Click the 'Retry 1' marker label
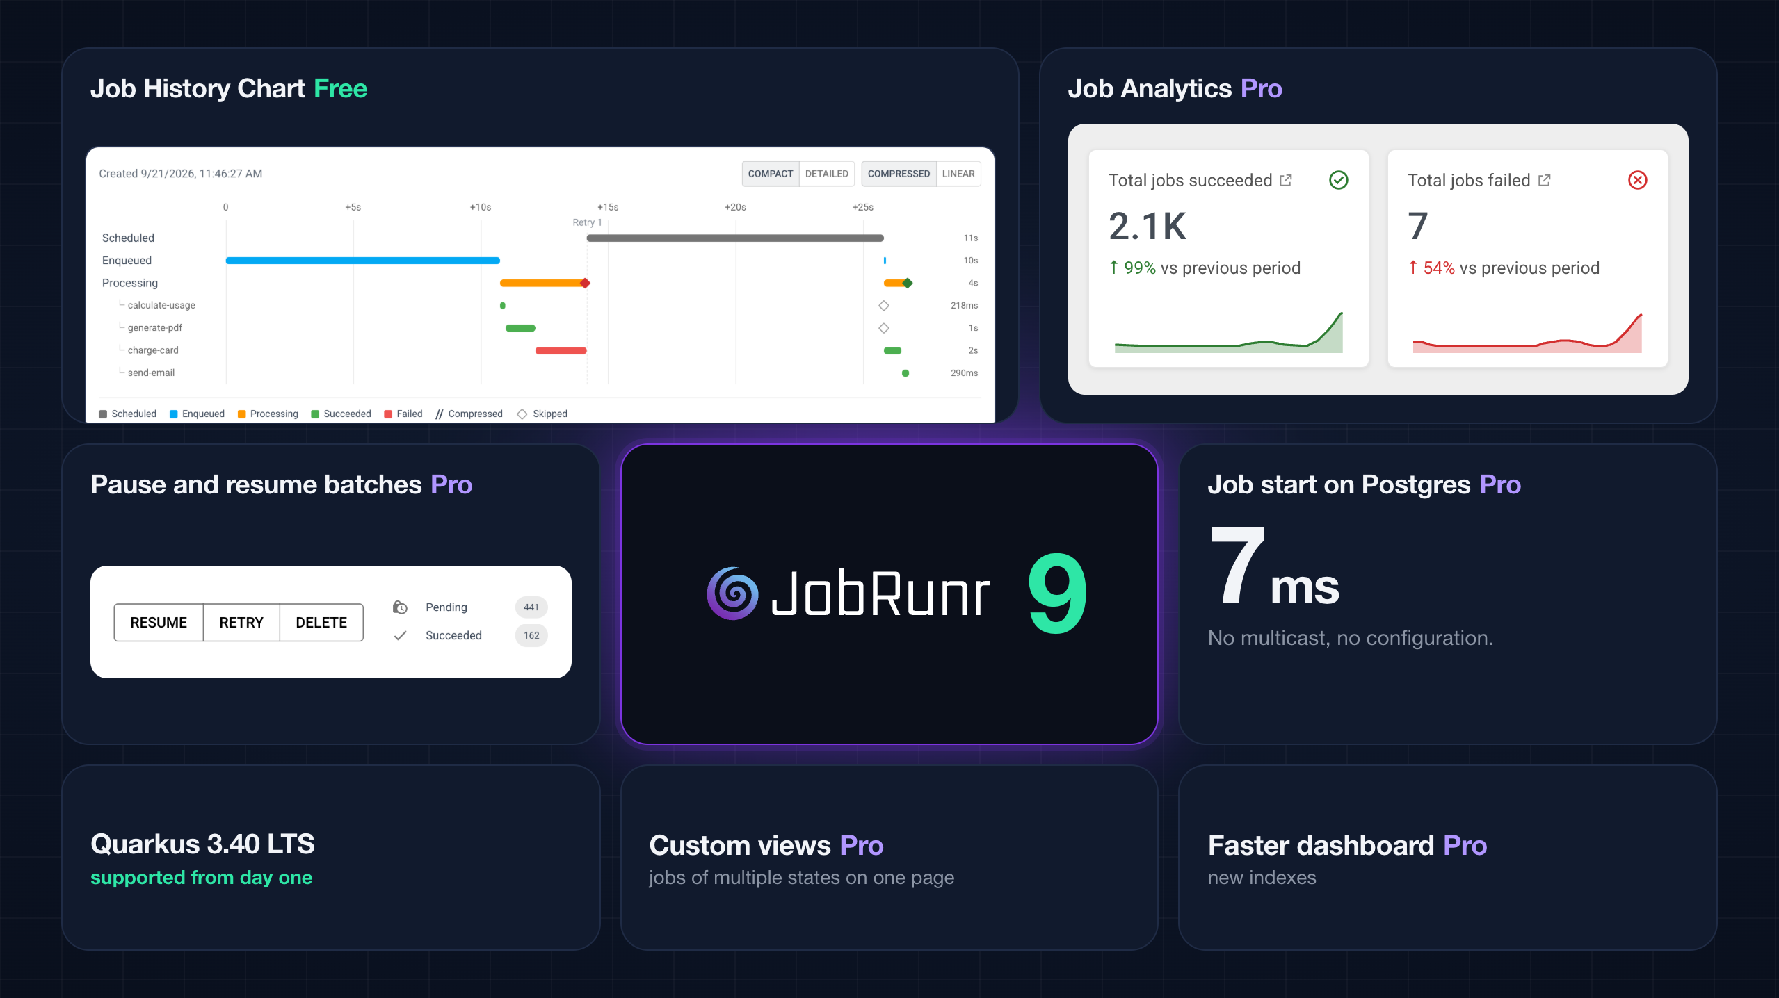 click(587, 222)
